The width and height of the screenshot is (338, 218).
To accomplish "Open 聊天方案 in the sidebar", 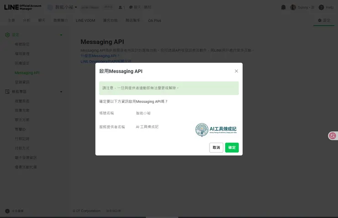I will click(22, 120).
